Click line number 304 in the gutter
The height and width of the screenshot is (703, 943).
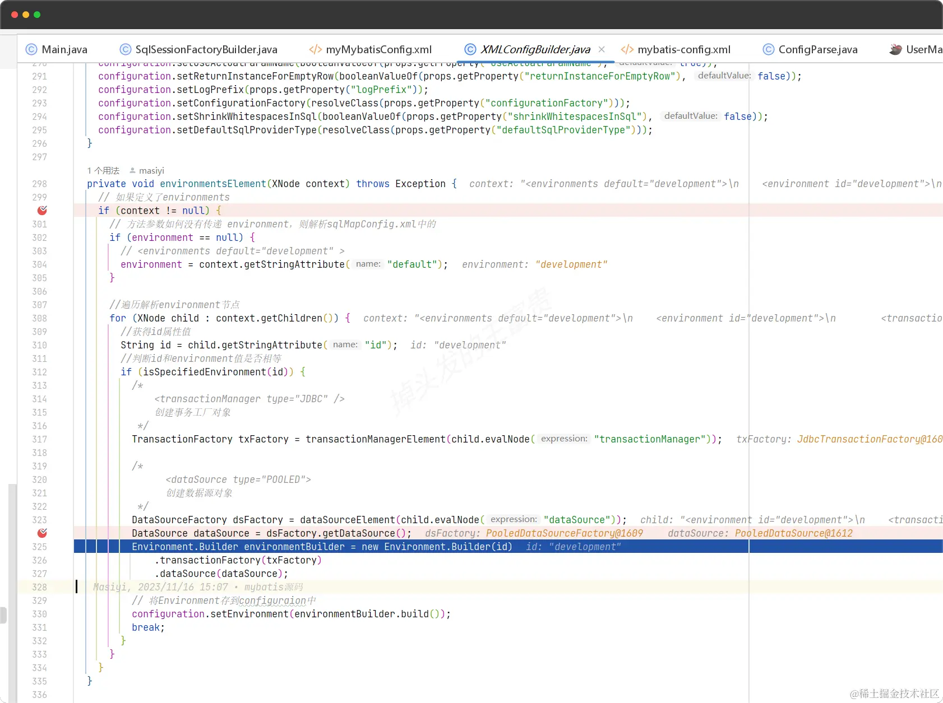pos(39,264)
